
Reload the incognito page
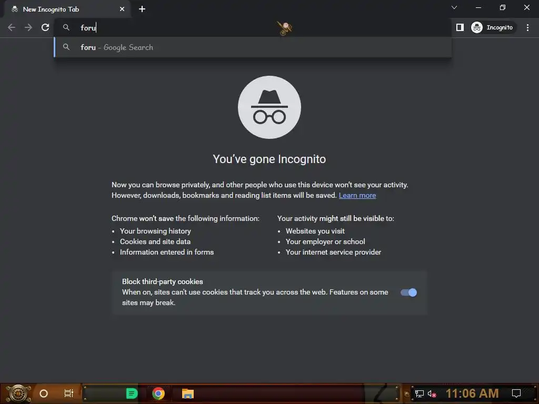pos(45,27)
